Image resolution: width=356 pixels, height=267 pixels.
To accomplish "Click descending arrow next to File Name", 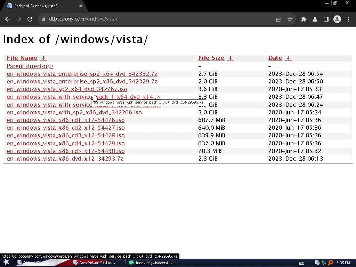I will 43,58.
